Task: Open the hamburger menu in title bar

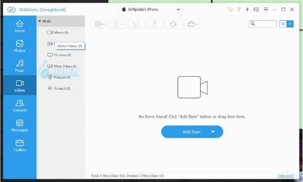Action: [266, 9]
